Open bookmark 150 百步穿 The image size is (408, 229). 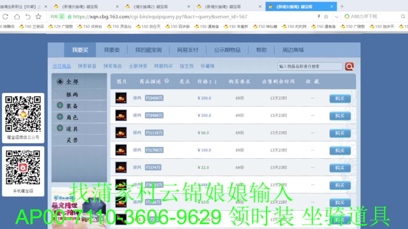[x=178, y=27]
